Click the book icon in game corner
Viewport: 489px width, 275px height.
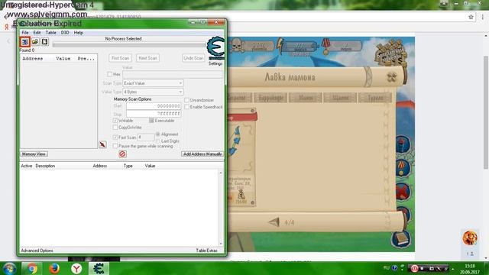pyautogui.click(x=400, y=239)
